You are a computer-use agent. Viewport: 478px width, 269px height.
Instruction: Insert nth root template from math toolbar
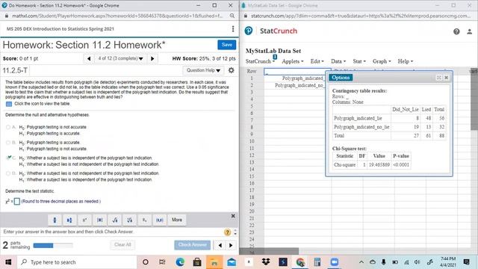129,220
